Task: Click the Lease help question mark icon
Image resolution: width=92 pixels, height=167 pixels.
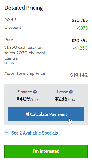Action: click(71, 92)
